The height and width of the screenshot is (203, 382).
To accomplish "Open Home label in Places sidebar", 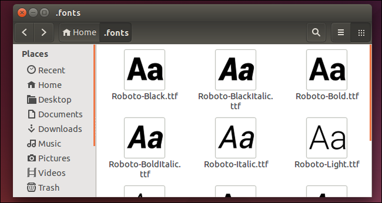I will [50, 85].
